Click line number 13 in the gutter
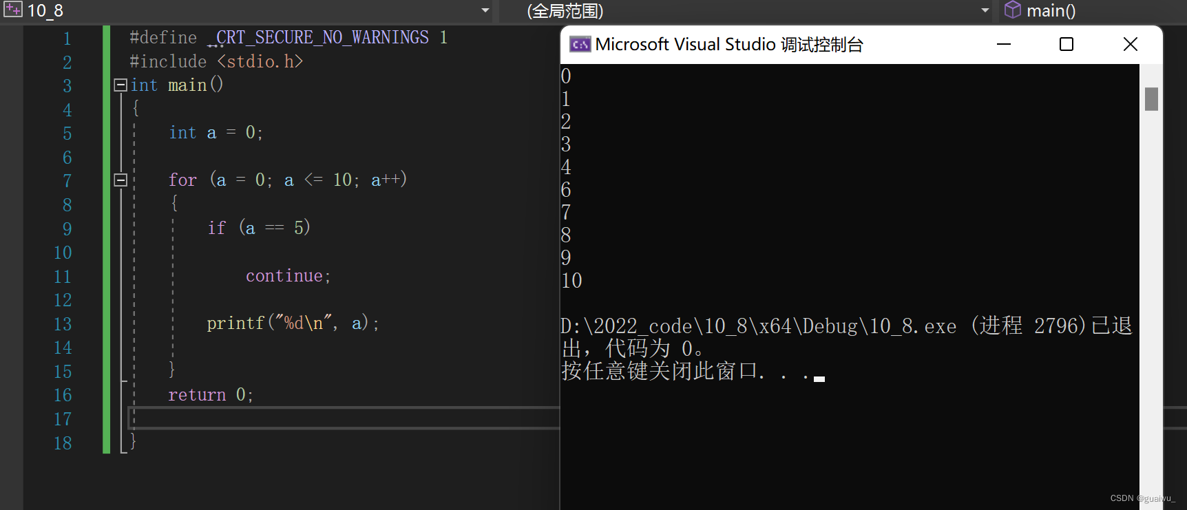This screenshot has width=1187, height=510. pos(63,324)
